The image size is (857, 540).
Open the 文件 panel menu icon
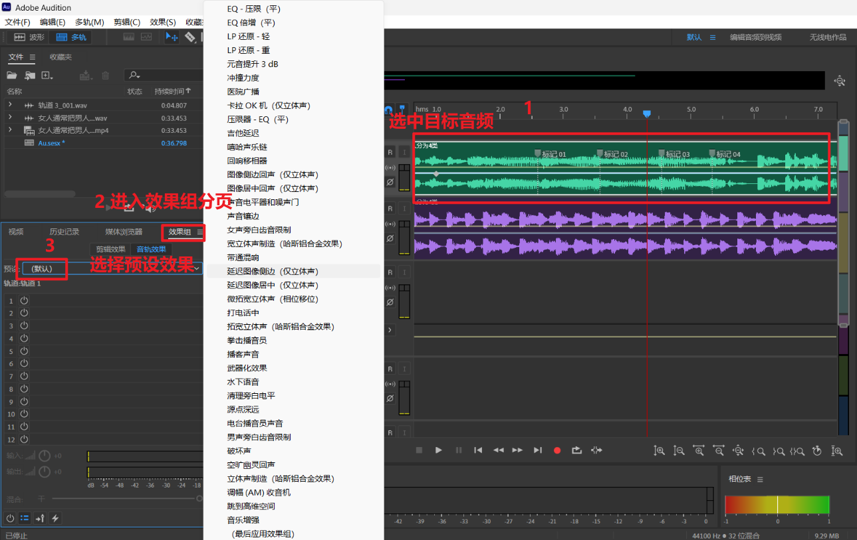33,57
